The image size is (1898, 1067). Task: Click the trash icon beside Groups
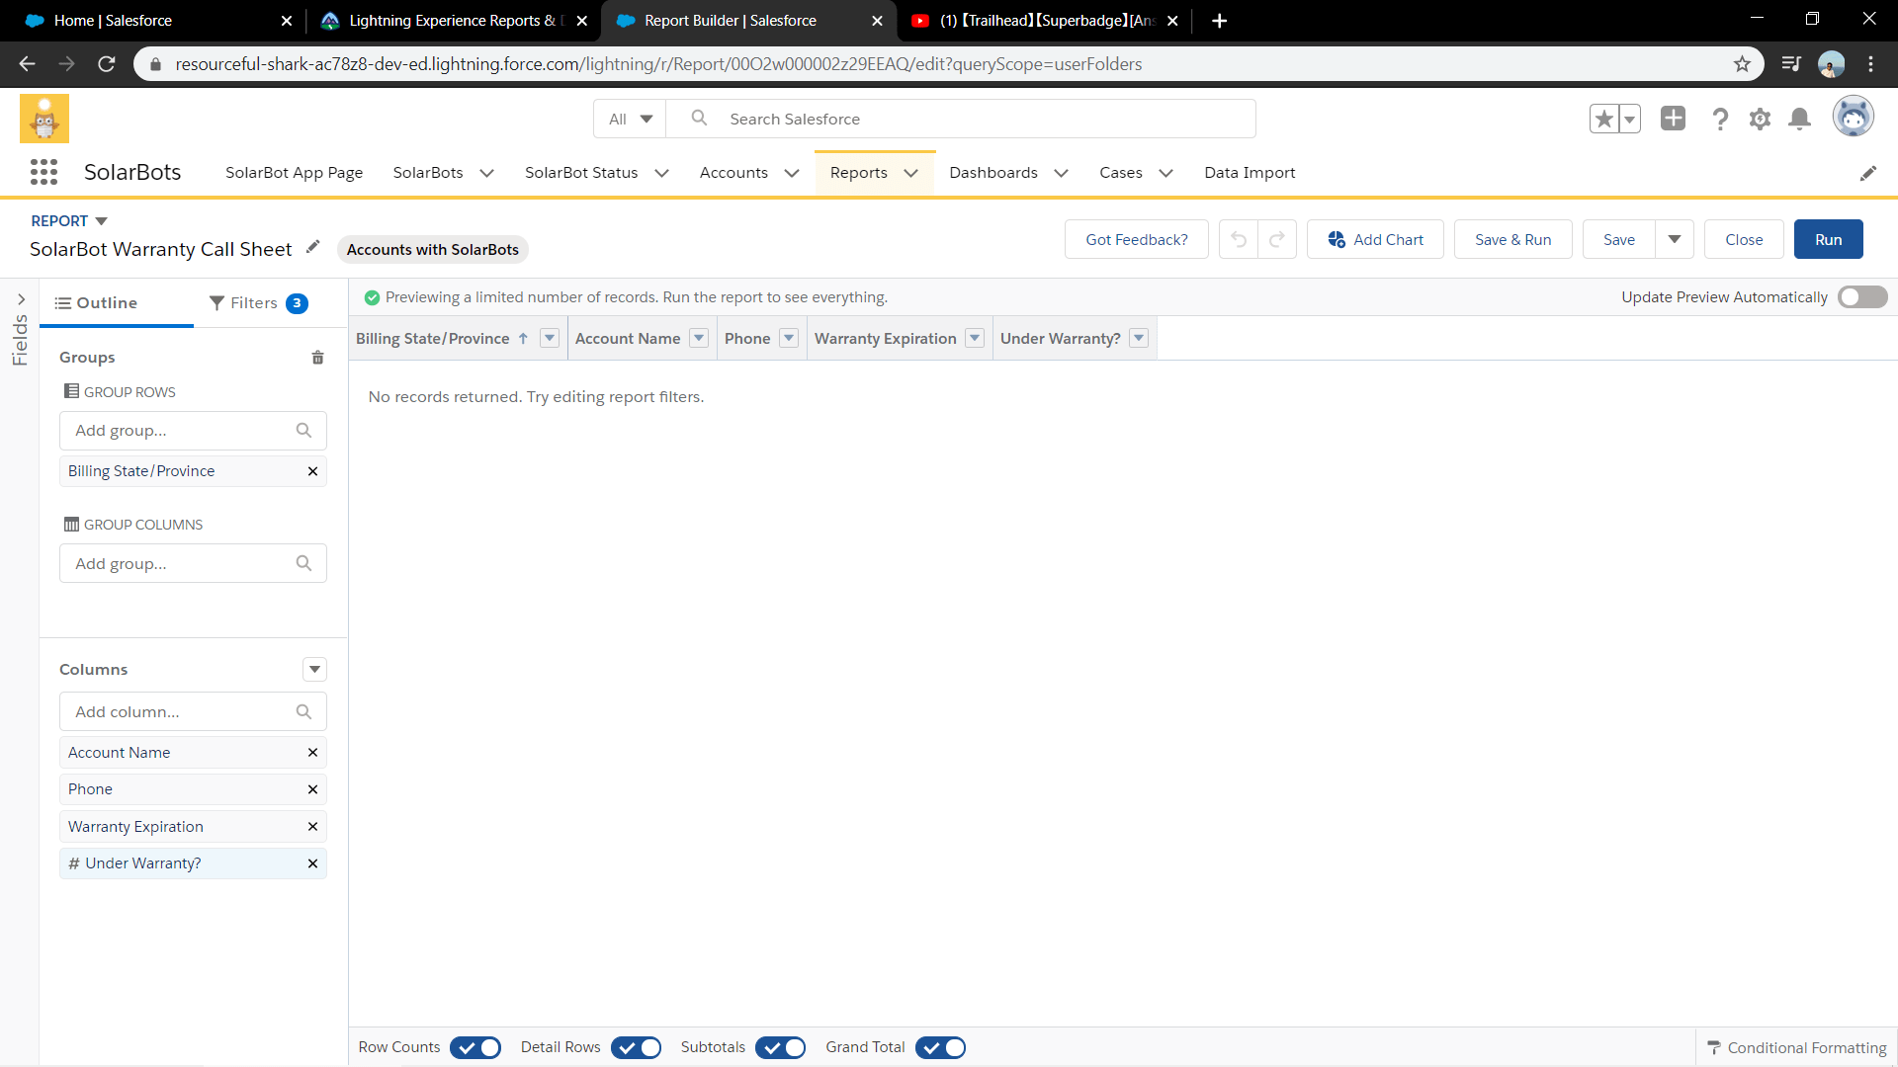tap(317, 358)
